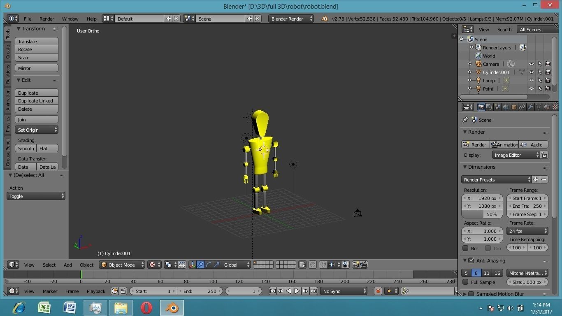Open the Scene properties tab icon
Screen dimensions: 562x316
click(x=497, y=107)
